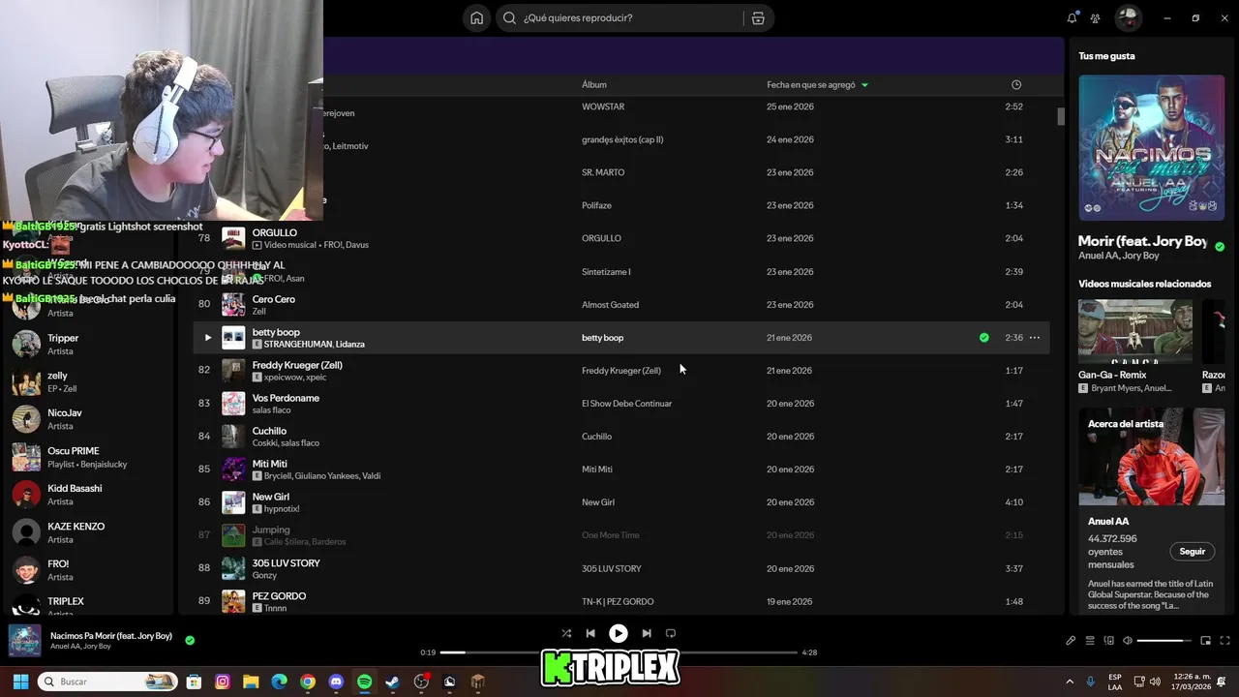Open the notifications bell
The height and width of the screenshot is (697, 1239).
click(x=1072, y=17)
